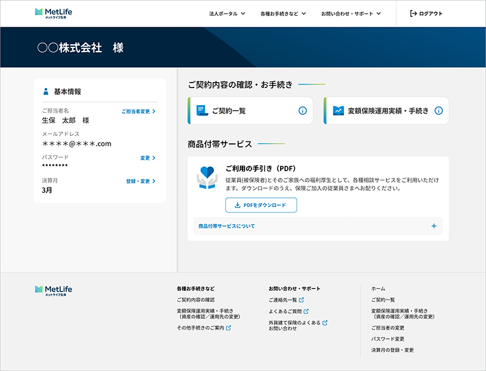Screen dimensions: 486x371
Task: Click the ご契約内容の確認・お手続き heading
Action: pos(240,84)
